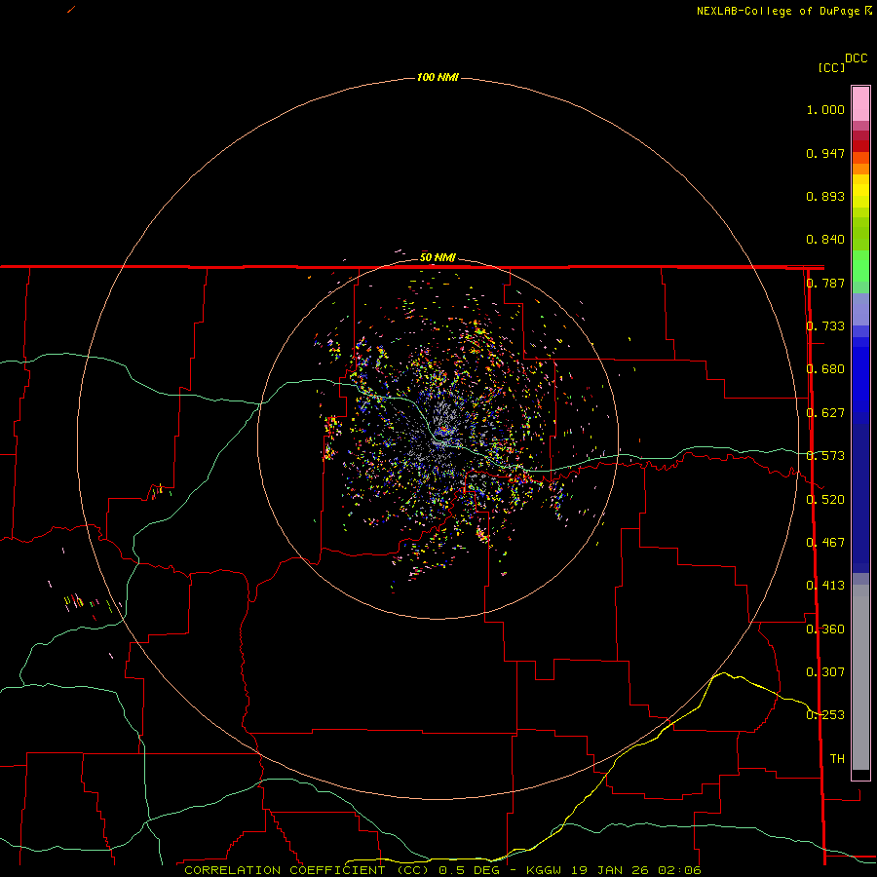Click the 02:06 timestamp
Image resolution: width=877 pixels, height=877 pixels.
pyautogui.click(x=679, y=870)
